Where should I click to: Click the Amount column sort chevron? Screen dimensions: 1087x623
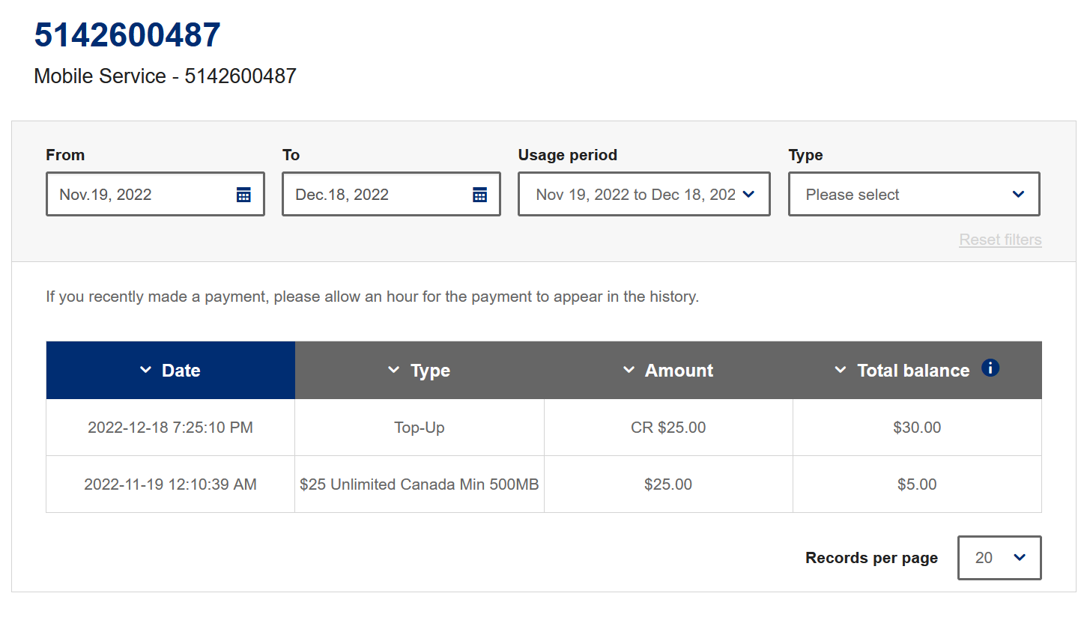coord(629,371)
